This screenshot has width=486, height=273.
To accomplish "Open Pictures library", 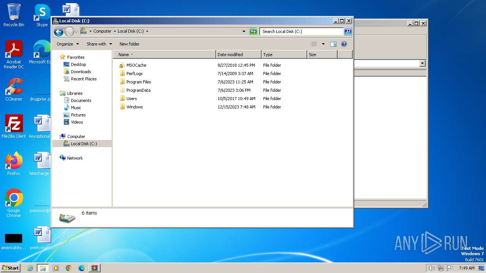I will point(78,115).
